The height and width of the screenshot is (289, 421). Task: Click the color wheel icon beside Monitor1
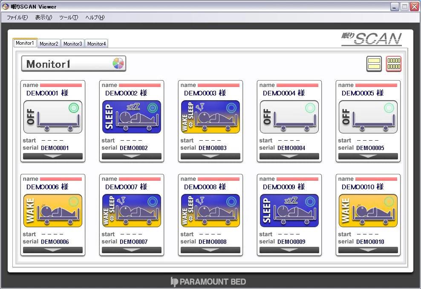click(x=118, y=64)
